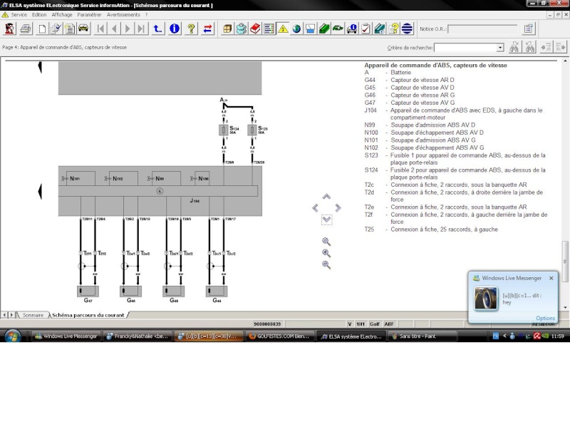Click the clipboard icon beside Notice O.R. field

tap(529, 29)
